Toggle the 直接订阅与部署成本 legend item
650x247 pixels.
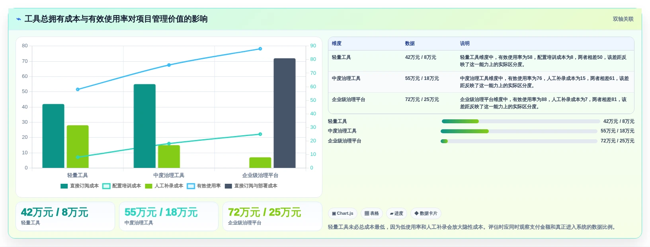(x=251, y=186)
